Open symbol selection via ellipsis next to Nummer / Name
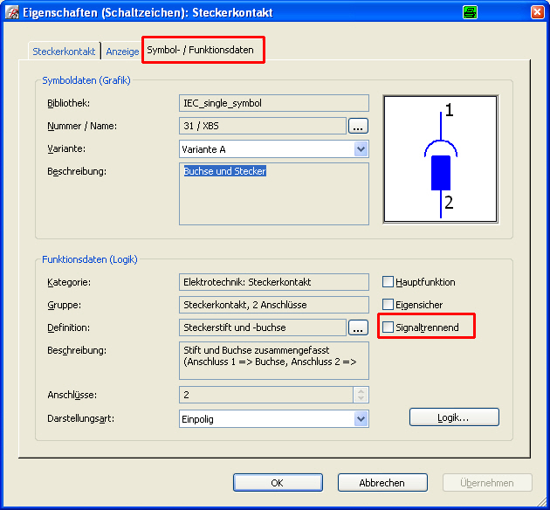This screenshot has width=550, height=510. pyautogui.click(x=358, y=126)
